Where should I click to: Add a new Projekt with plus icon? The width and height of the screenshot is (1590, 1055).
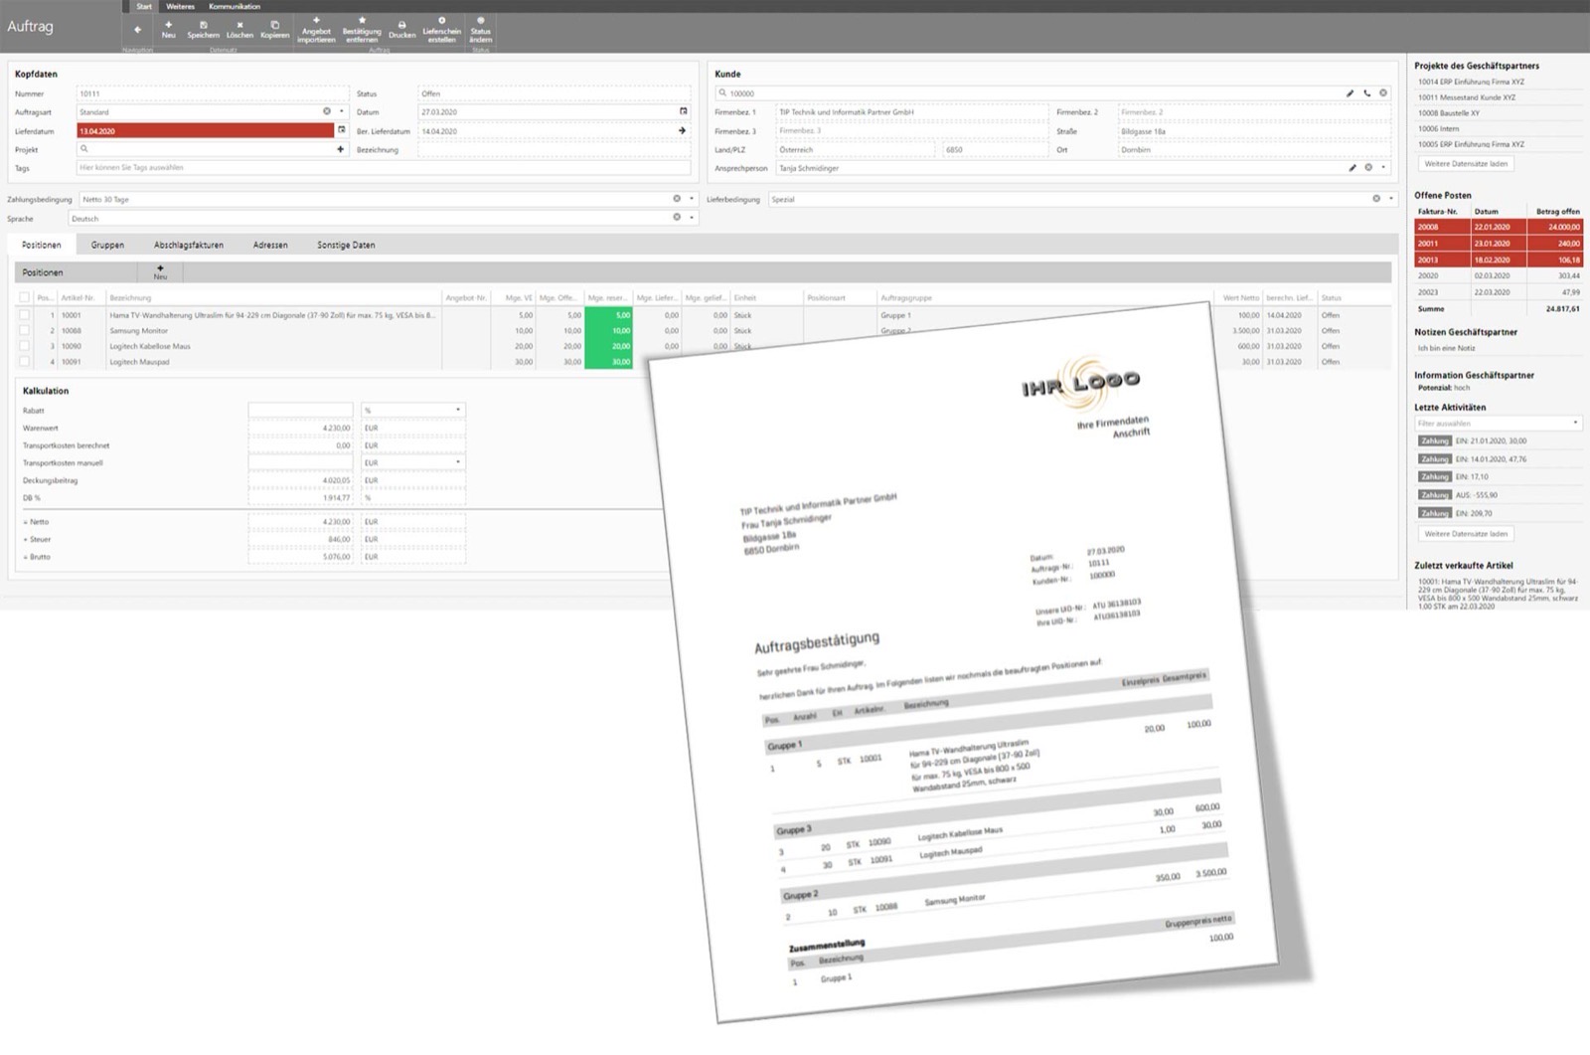340,149
